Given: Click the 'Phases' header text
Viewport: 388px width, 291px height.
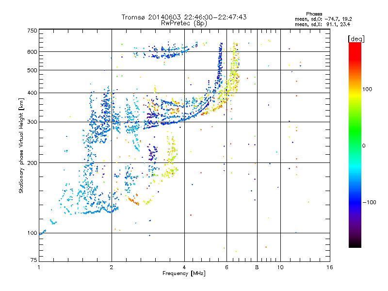Looking at the screenshot, I should pyautogui.click(x=314, y=14).
